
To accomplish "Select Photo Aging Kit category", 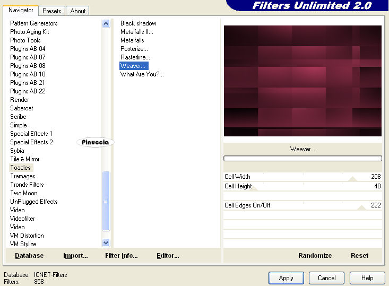I will click(30, 32).
